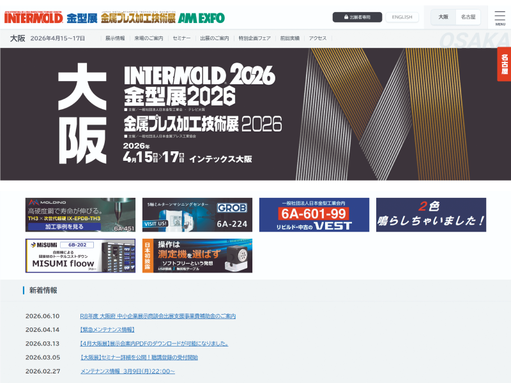This screenshot has height=383, width=511.
Task: Open the 来場のご案内 menu item
Action: click(x=149, y=38)
